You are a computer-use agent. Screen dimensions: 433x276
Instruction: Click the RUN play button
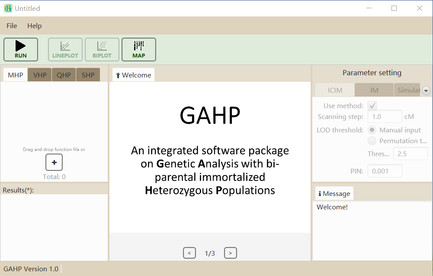click(21, 49)
